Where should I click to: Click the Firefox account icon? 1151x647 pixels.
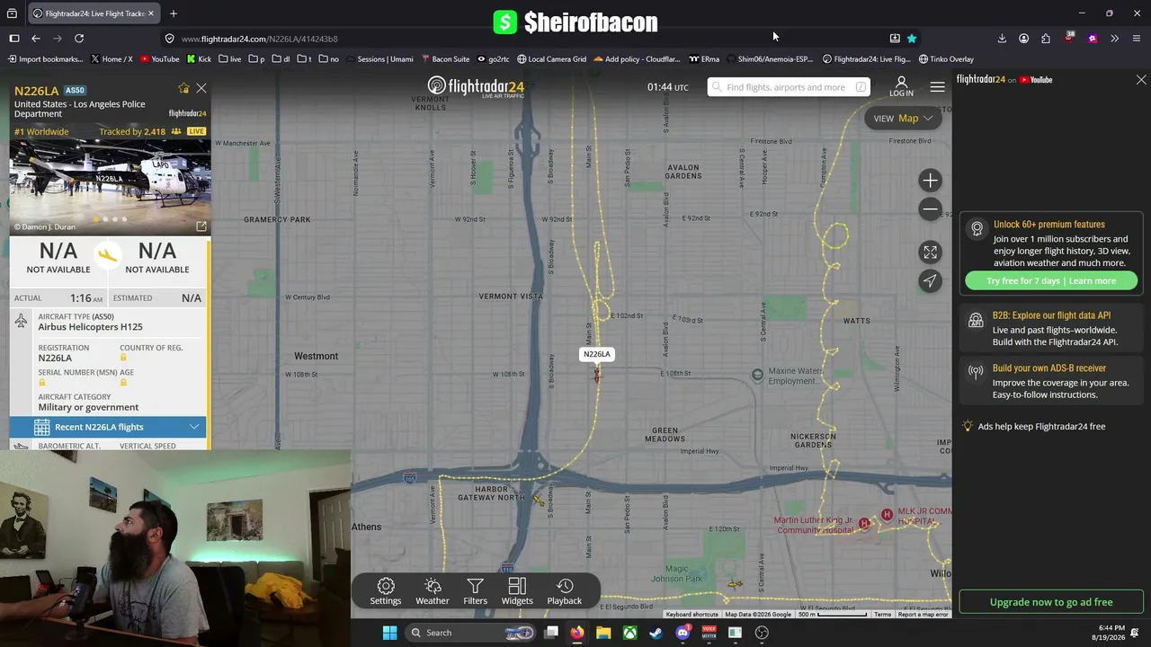pyautogui.click(x=1023, y=39)
